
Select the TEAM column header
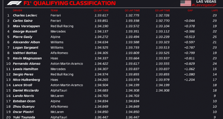pos(54,10)
